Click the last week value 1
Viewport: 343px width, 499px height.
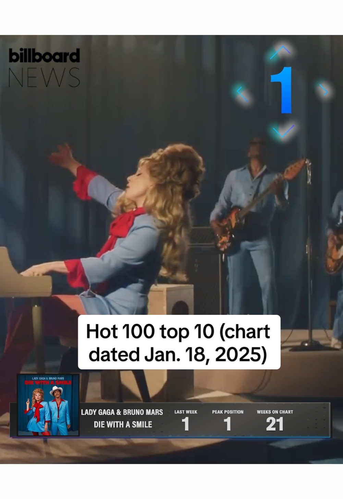point(185,424)
